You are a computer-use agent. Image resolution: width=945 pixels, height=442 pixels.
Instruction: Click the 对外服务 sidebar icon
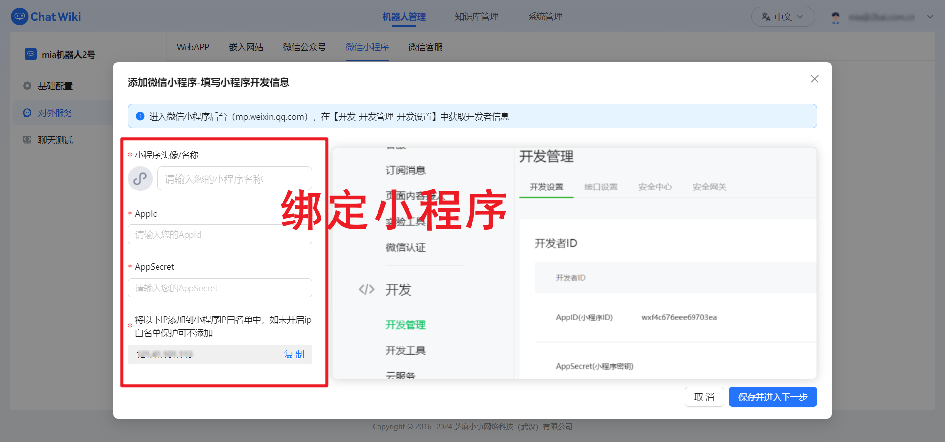coord(27,113)
